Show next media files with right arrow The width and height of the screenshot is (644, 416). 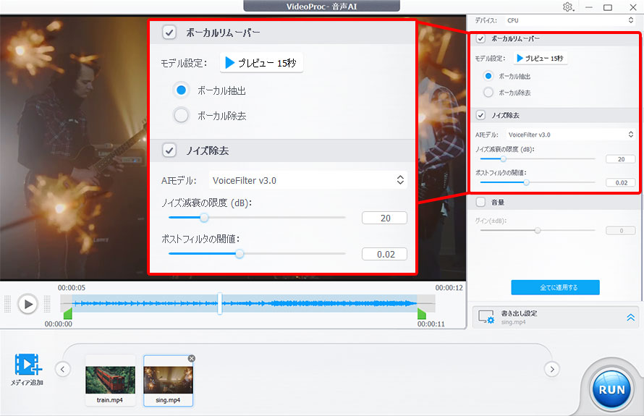click(x=552, y=369)
